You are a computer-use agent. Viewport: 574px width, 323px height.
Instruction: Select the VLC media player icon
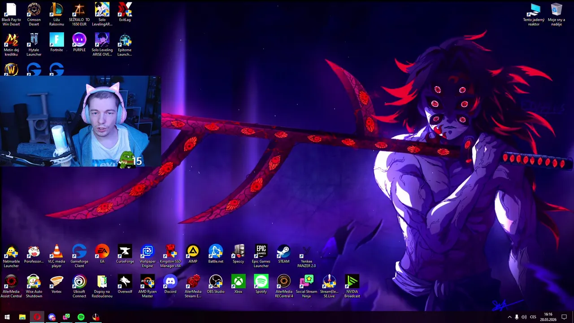coord(57,256)
